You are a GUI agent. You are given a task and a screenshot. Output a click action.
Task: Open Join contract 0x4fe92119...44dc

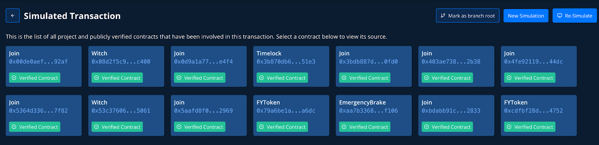[x=539, y=66]
